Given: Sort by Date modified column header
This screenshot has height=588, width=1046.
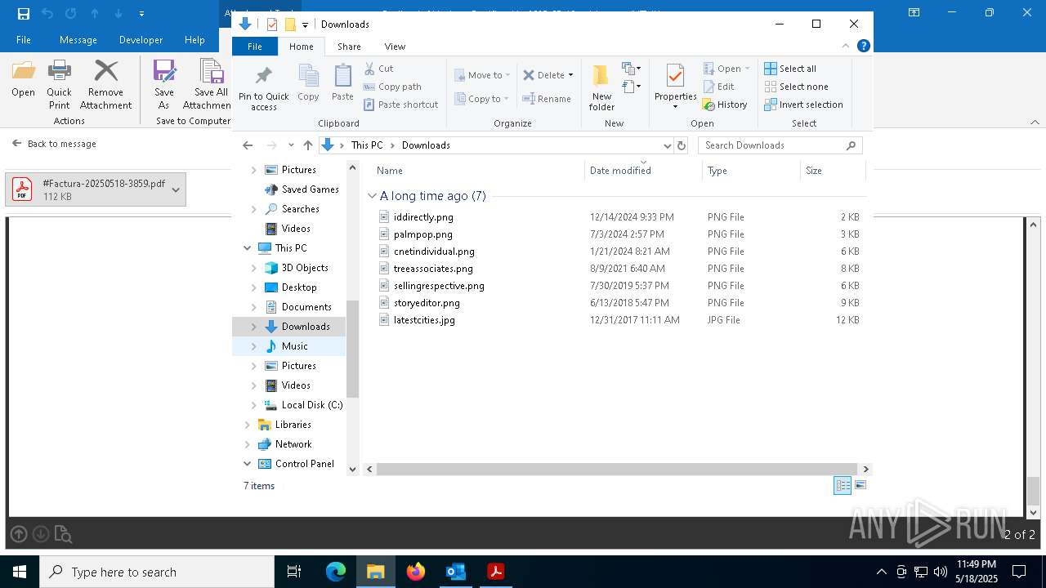Looking at the screenshot, I should coord(643,171).
